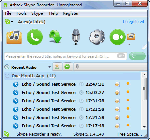
Task: Open the Recent Audio dropdown
Action: coord(50,67)
